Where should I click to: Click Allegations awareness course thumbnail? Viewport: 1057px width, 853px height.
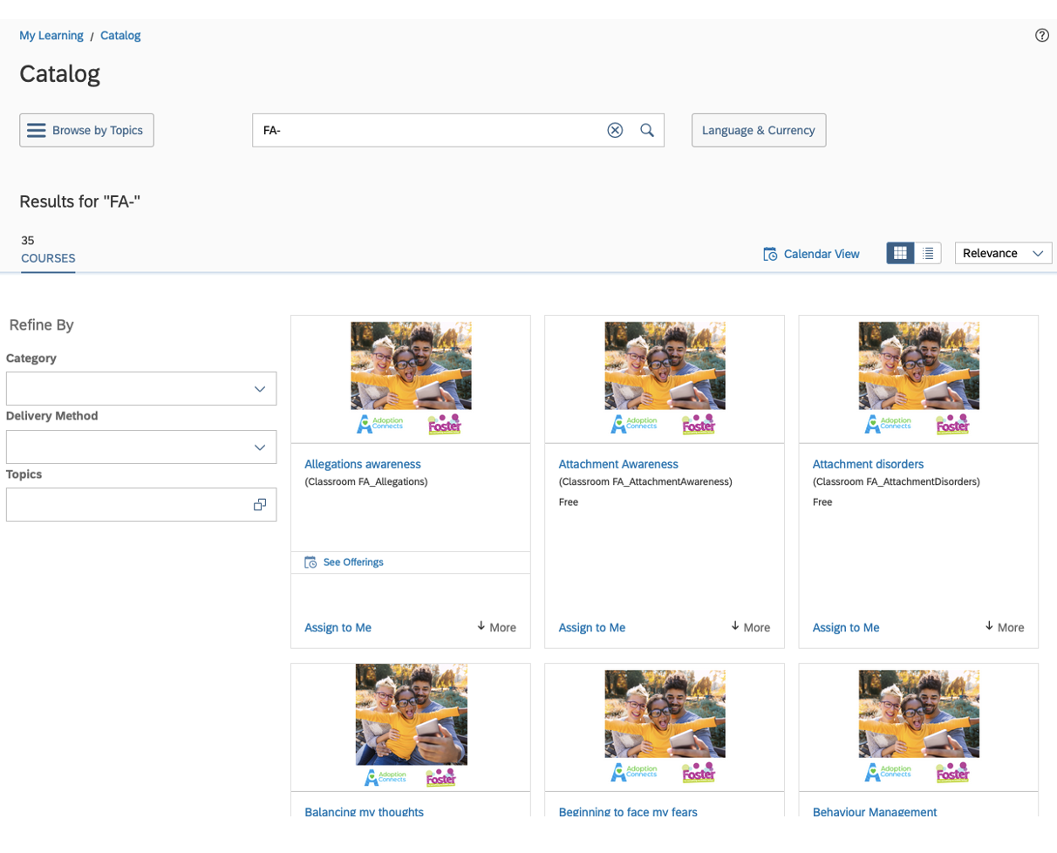coord(411,379)
